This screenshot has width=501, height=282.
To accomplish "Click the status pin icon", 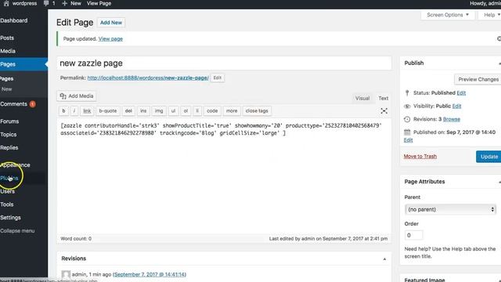I will pyautogui.click(x=407, y=93).
